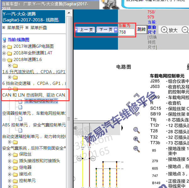Screen dimensions: 189x188
Task: Click the 跳转 jump button
Action: [142, 29]
